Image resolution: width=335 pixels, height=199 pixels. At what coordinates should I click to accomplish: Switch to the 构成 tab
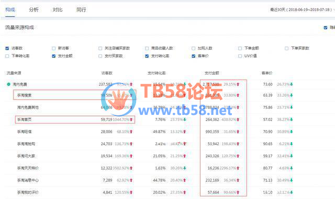click(x=10, y=9)
